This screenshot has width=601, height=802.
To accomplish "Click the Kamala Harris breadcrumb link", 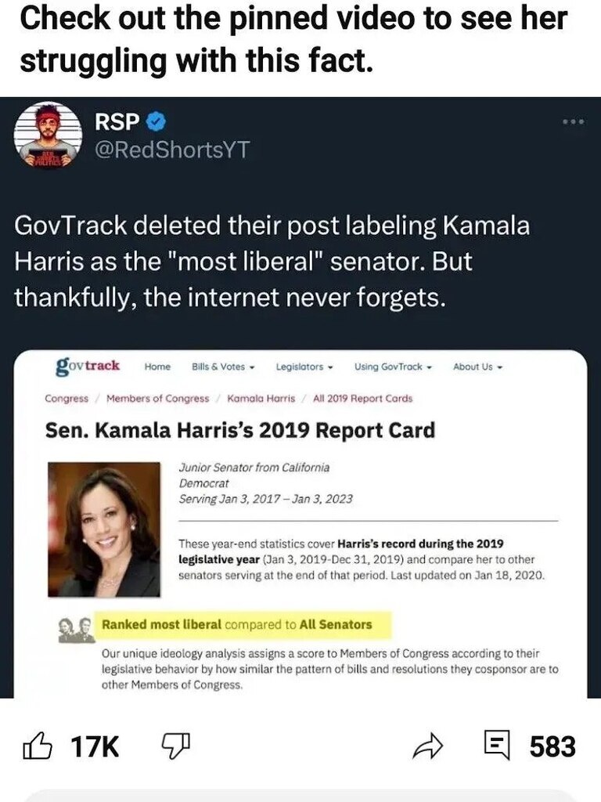I will click(x=261, y=398).
